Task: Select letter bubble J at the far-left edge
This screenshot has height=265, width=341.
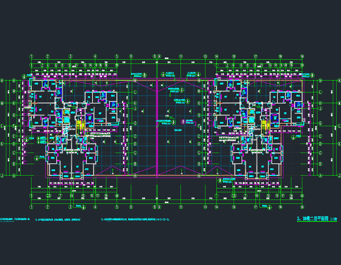Action: point(2,175)
